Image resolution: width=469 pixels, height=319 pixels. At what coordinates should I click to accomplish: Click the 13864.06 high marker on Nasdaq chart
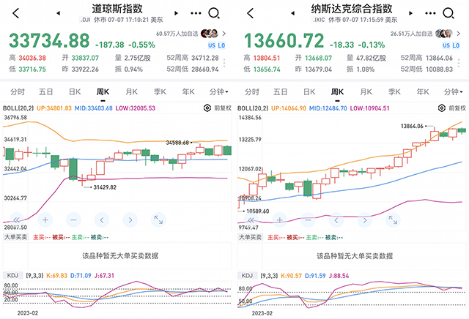pyautogui.click(x=412, y=126)
